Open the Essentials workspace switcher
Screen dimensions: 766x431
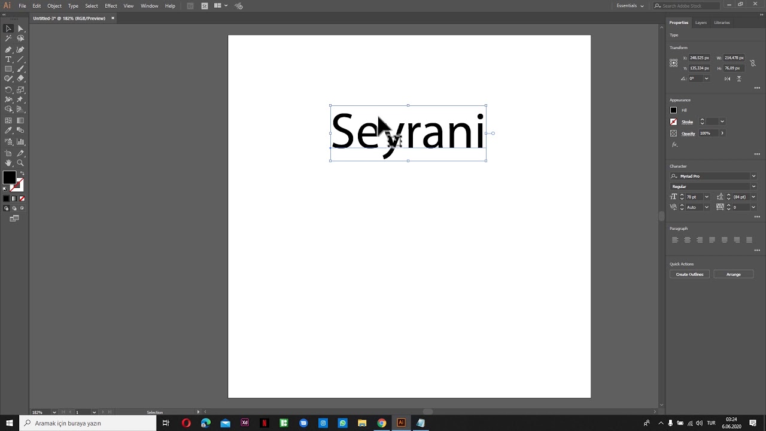[x=630, y=5]
